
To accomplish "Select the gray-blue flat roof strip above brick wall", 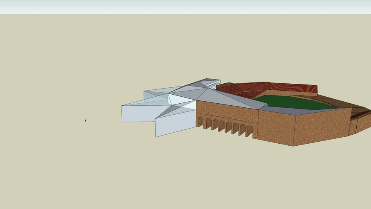I will point(285,111).
